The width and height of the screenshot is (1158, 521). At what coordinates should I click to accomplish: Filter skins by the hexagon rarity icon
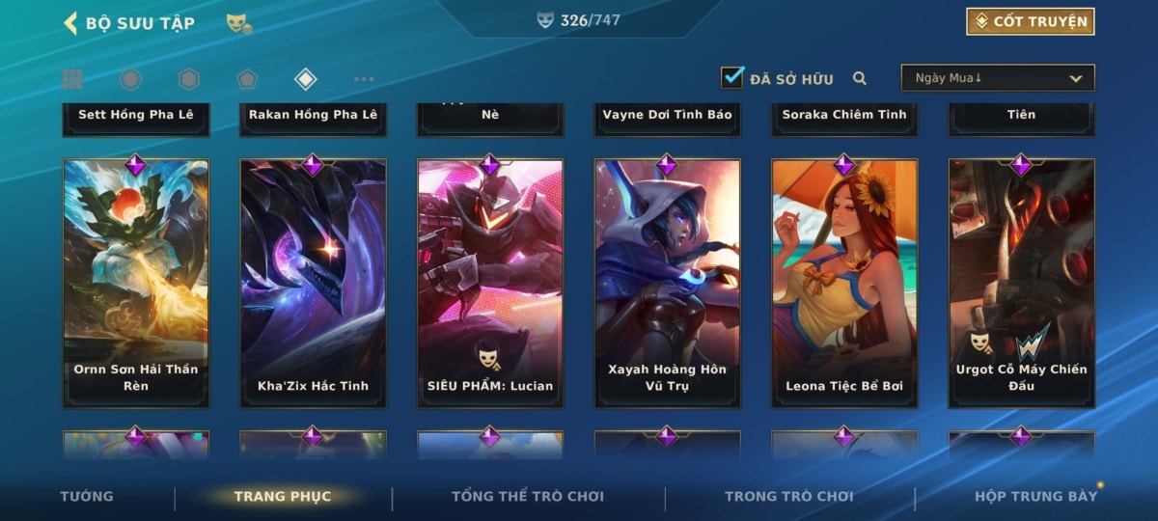(x=189, y=79)
